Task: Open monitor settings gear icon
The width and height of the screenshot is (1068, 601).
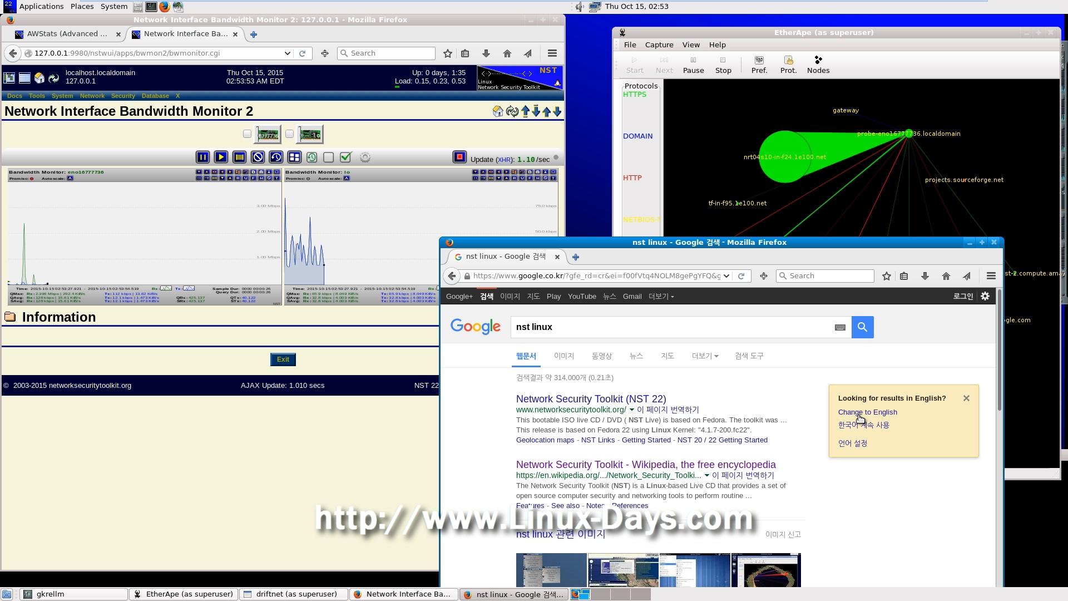Action: 365,157
